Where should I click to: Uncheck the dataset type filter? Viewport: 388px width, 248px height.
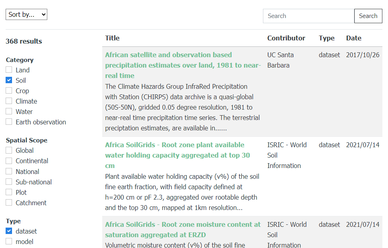click(x=9, y=231)
